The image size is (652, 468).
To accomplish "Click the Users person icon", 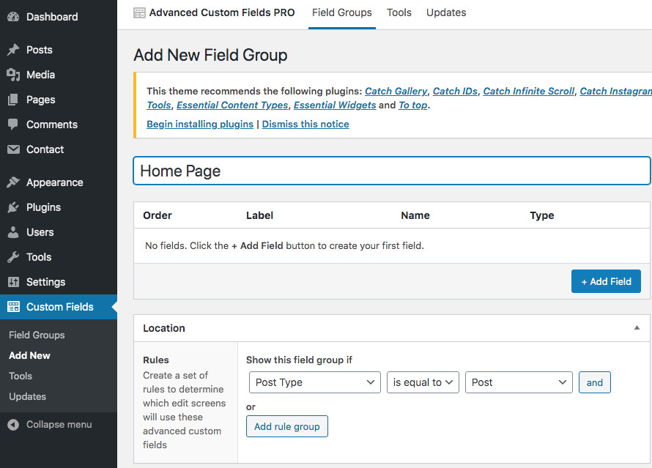I will point(13,232).
